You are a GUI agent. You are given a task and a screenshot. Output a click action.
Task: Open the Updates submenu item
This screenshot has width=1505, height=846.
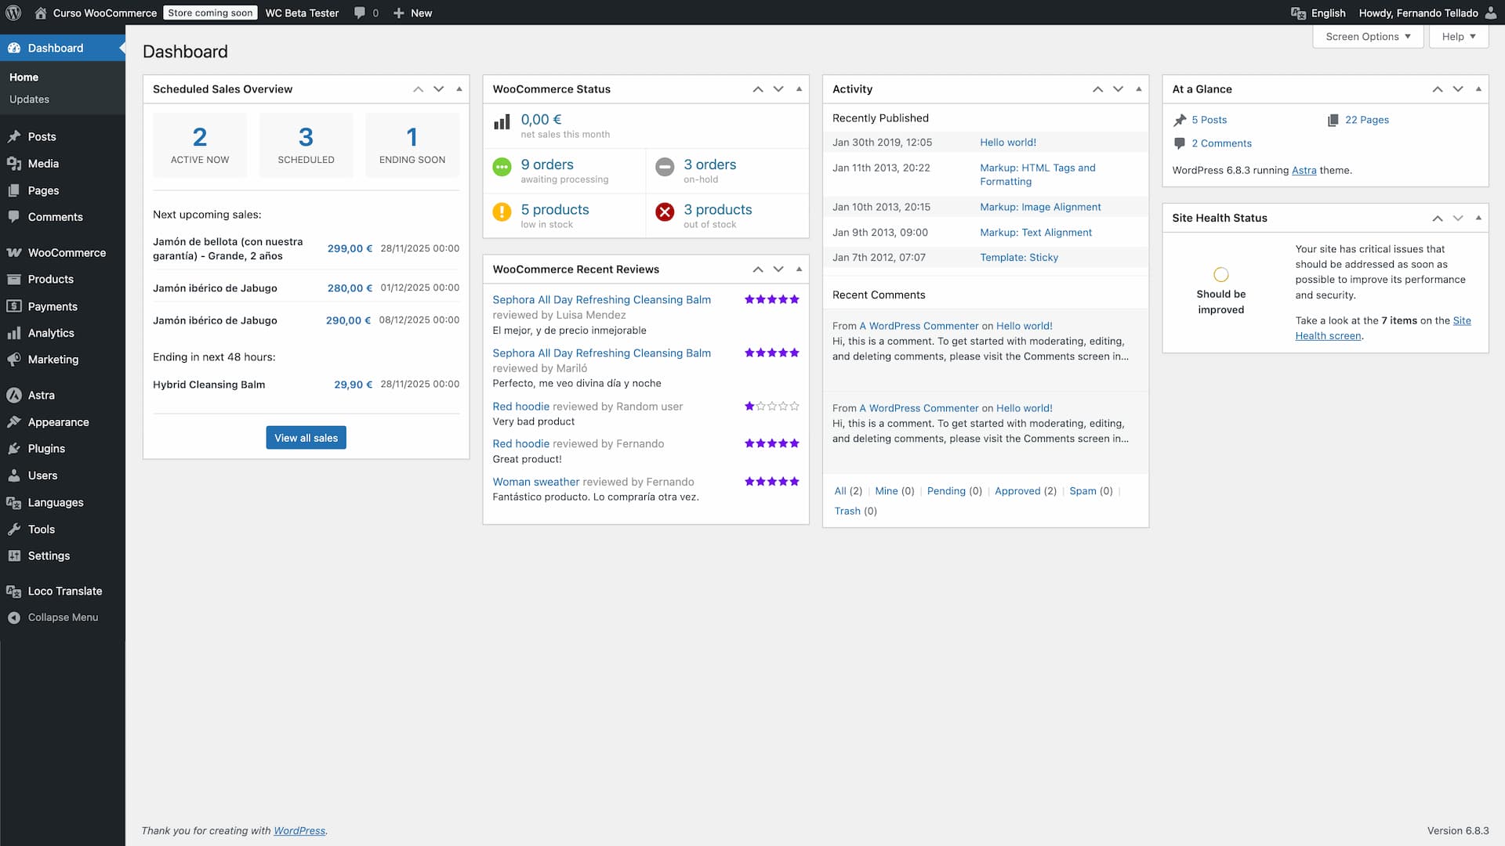pyautogui.click(x=29, y=99)
